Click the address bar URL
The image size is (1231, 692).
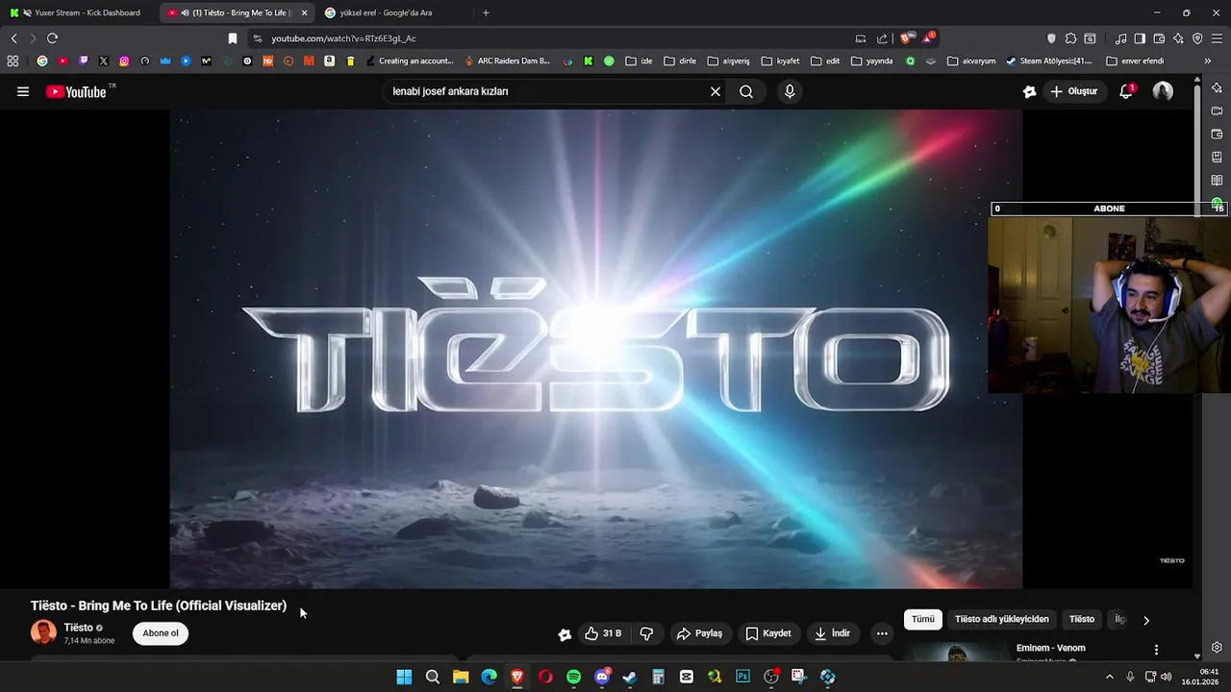[x=343, y=38]
